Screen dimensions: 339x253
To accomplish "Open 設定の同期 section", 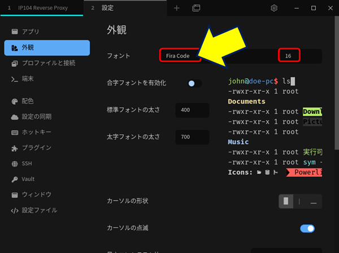I will pos(47,117).
